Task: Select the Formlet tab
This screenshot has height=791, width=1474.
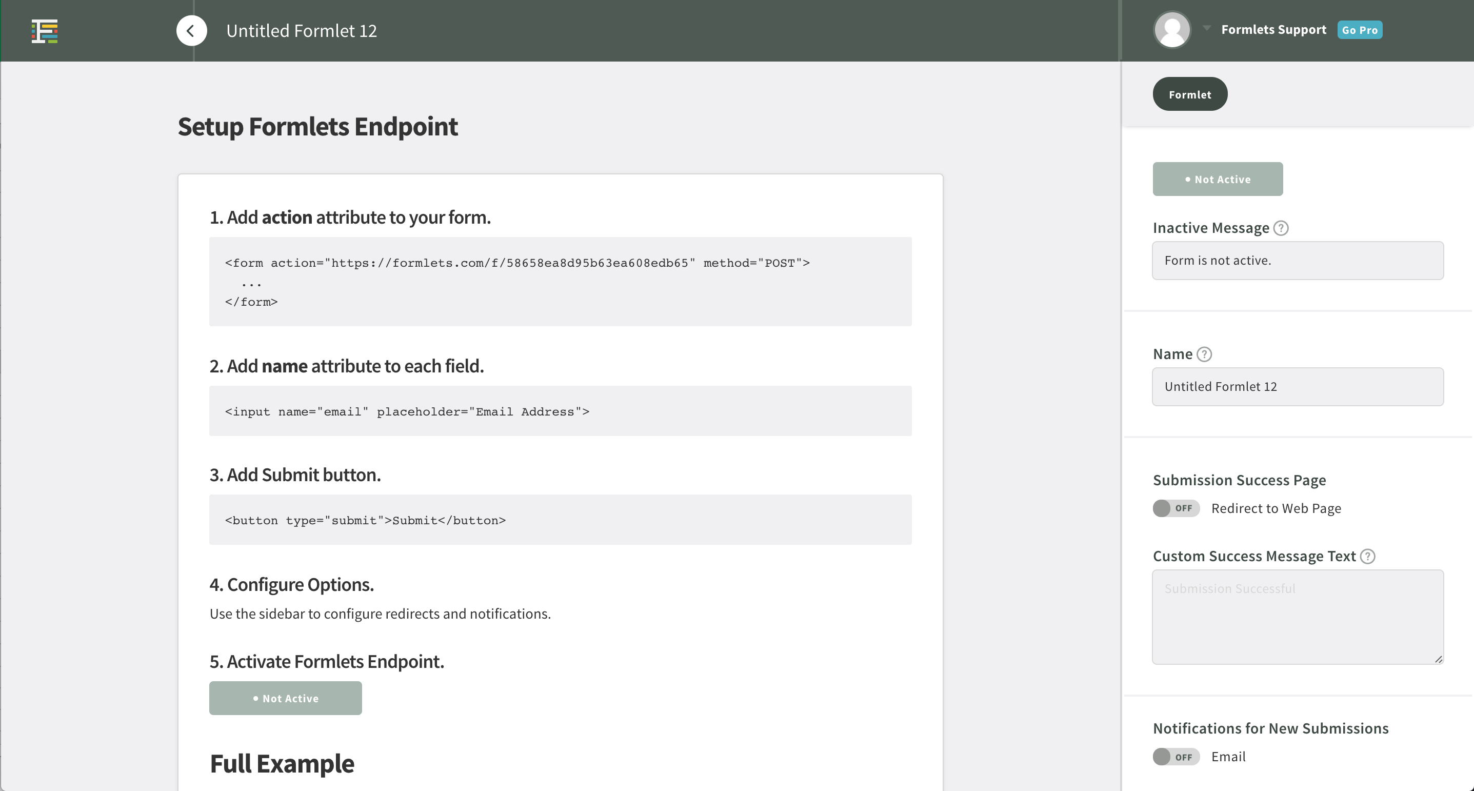Action: (x=1190, y=94)
